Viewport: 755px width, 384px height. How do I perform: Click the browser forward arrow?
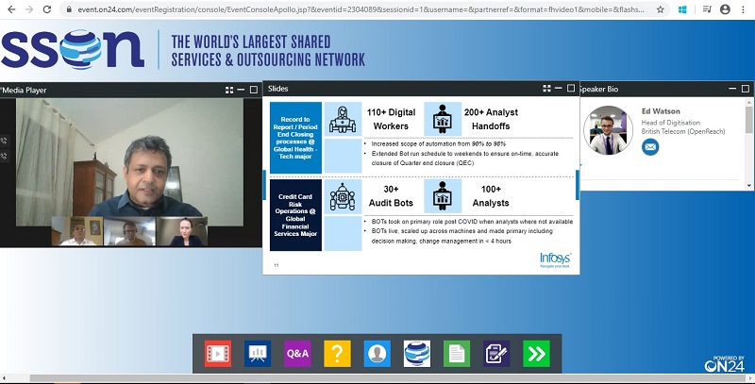[x=29, y=9]
